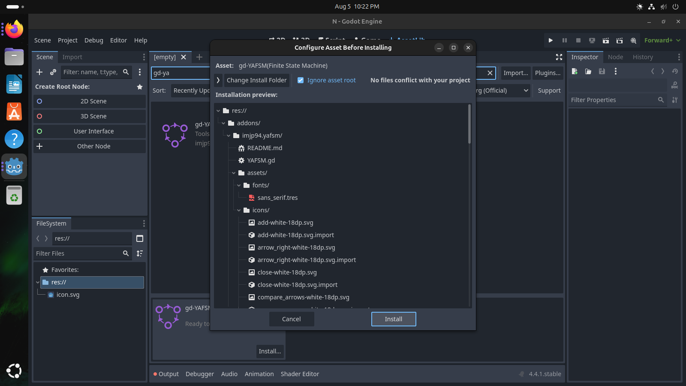The width and height of the screenshot is (686, 386).
Task: Open asset site dropdown (Official)
Action: [x=503, y=90]
